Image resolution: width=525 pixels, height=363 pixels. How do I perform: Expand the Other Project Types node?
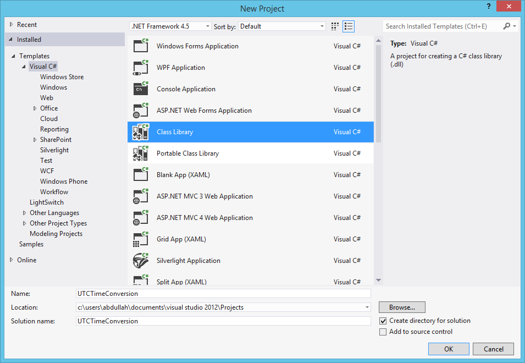pyautogui.click(x=24, y=223)
